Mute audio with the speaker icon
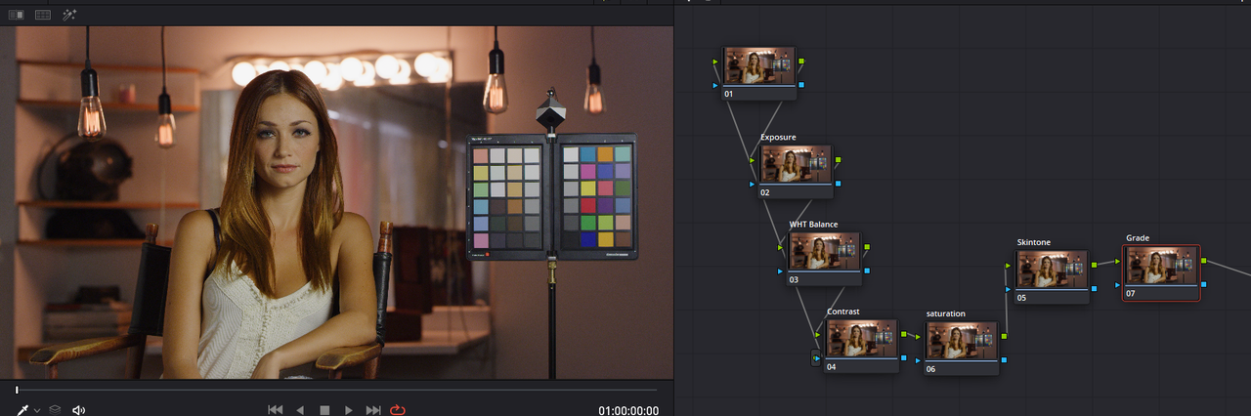This screenshot has width=1251, height=416. tap(79, 410)
